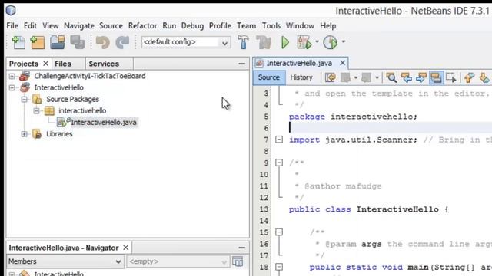
Task: Open the File menu
Action: click(12, 25)
